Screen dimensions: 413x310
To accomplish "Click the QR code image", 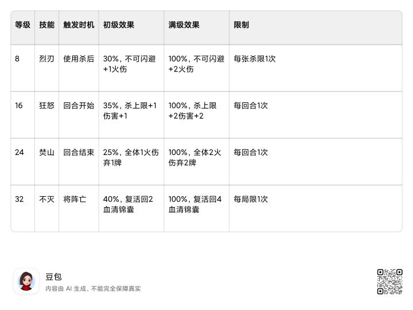I will click(389, 281).
